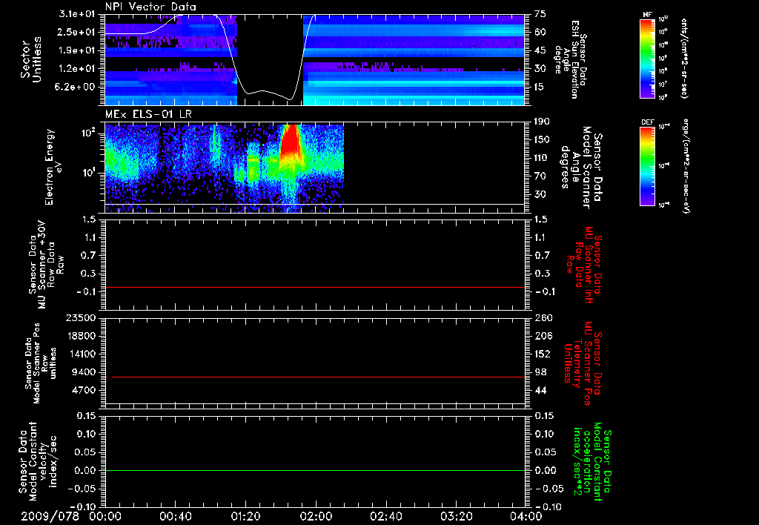Click the 'NF' label above the color bar
This screenshot has width=759, height=525.
point(647,15)
